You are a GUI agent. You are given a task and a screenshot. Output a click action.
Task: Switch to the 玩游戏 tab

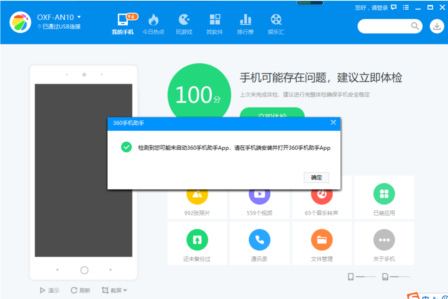pyautogui.click(x=184, y=24)
